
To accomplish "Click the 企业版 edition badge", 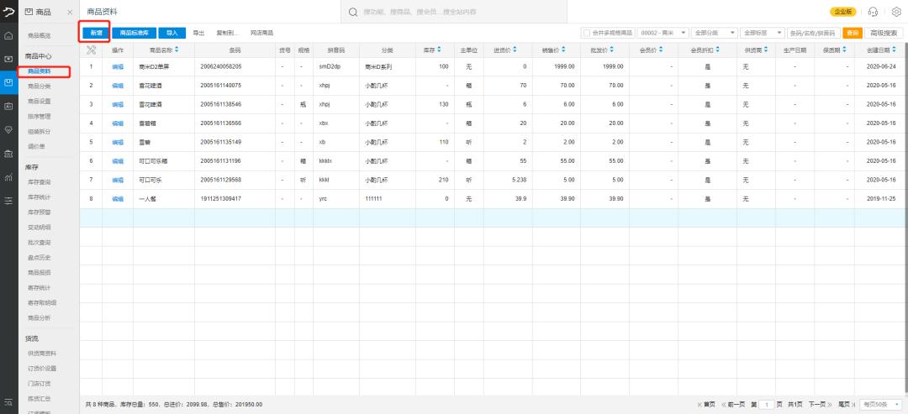I will pyautogui.click(x=843, y=12).
